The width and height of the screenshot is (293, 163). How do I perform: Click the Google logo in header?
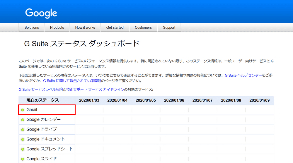click(41, 13)
